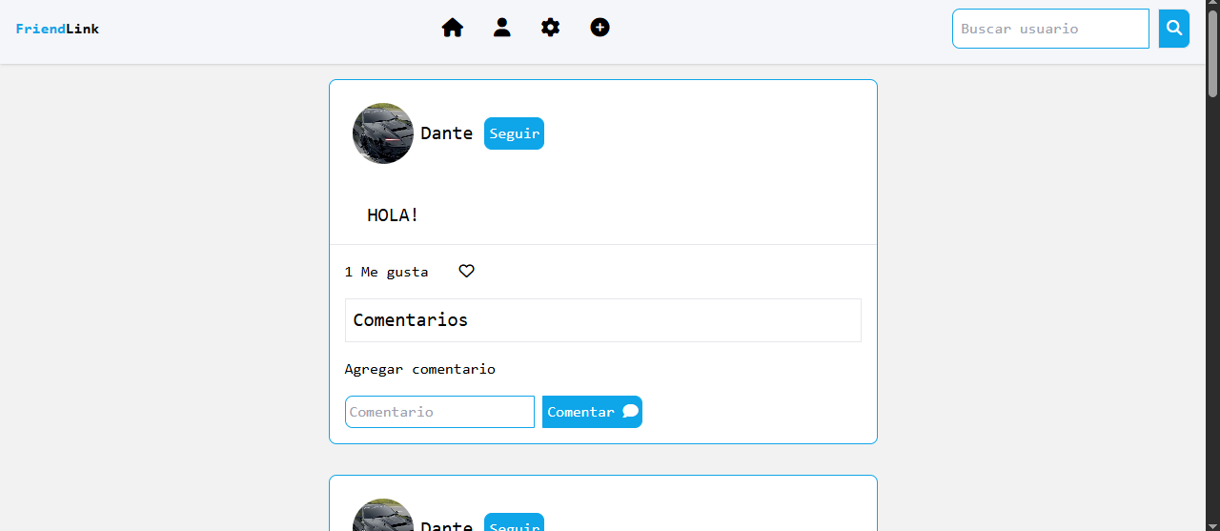Focus the Buscar usuario search field
1220x531 pixels.
tap(1050, 29)
